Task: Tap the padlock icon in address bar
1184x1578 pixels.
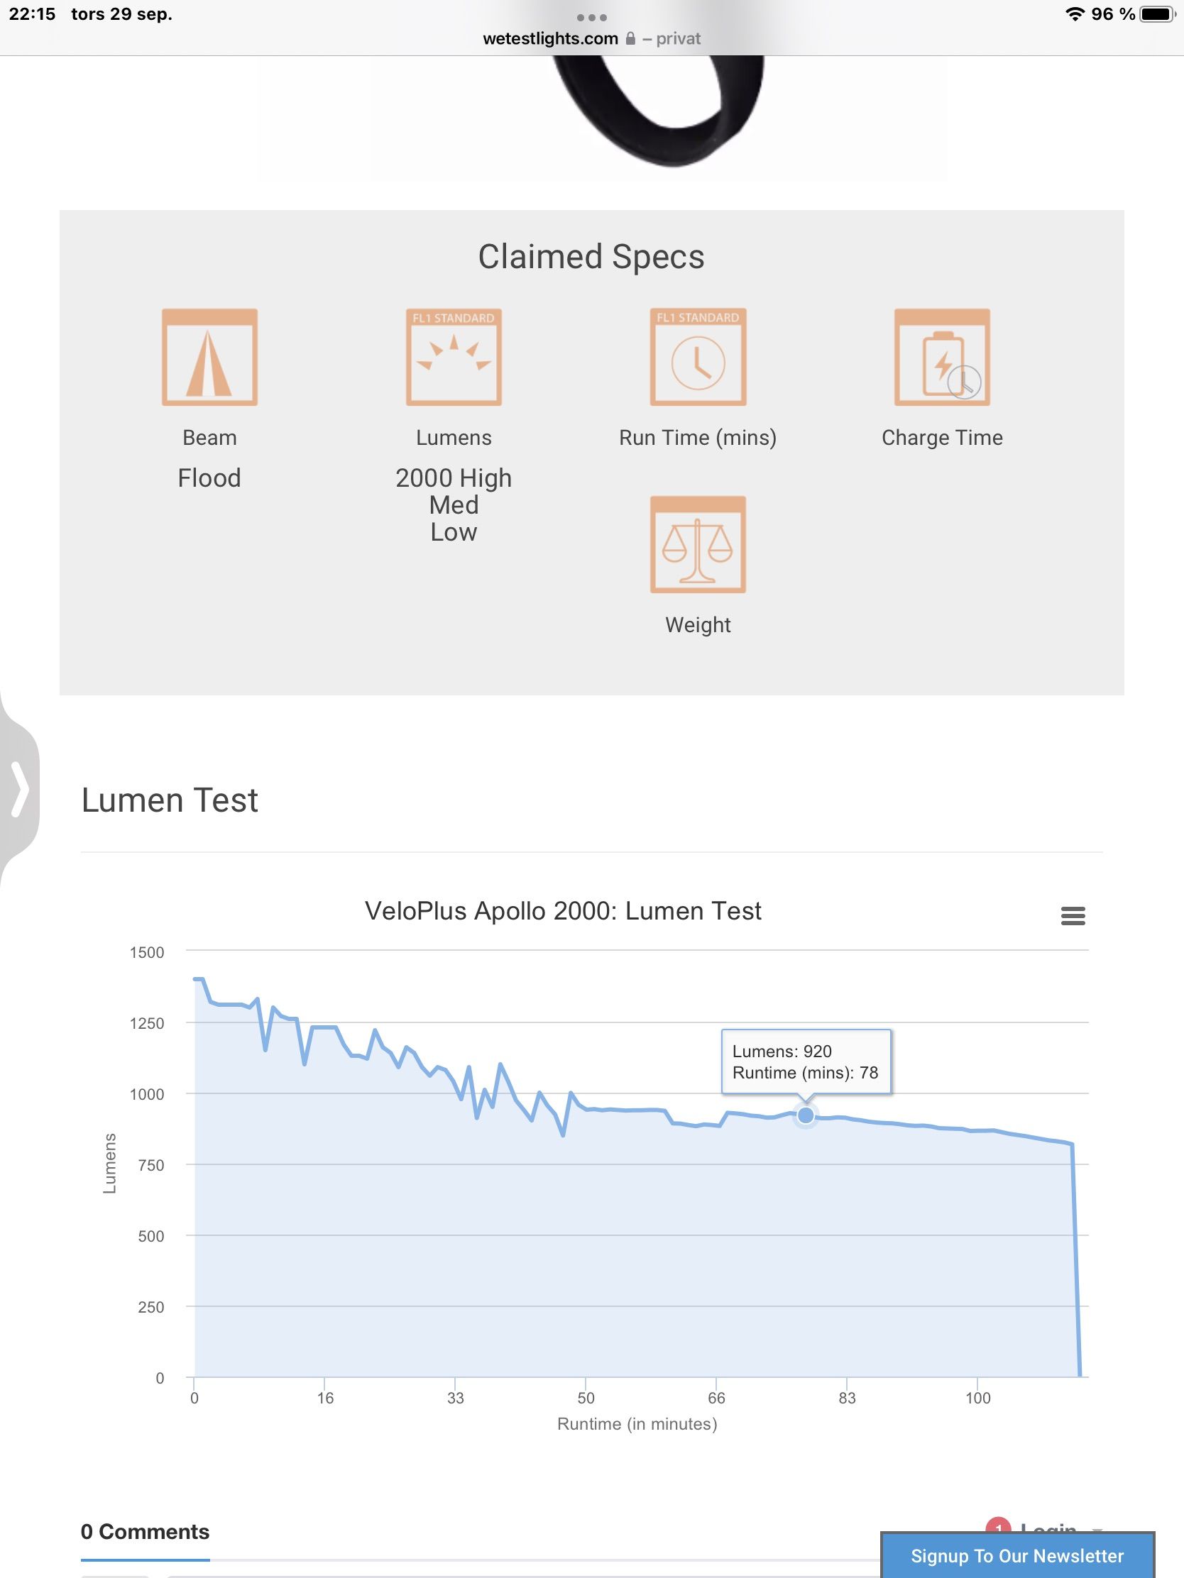Action: (630, 38)
